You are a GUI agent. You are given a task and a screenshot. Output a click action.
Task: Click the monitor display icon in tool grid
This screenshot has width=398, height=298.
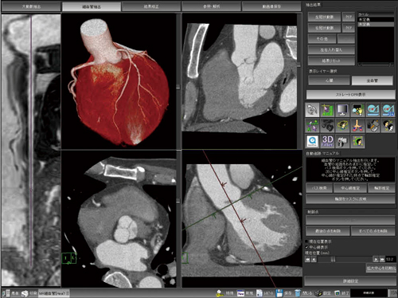[342, 110]
